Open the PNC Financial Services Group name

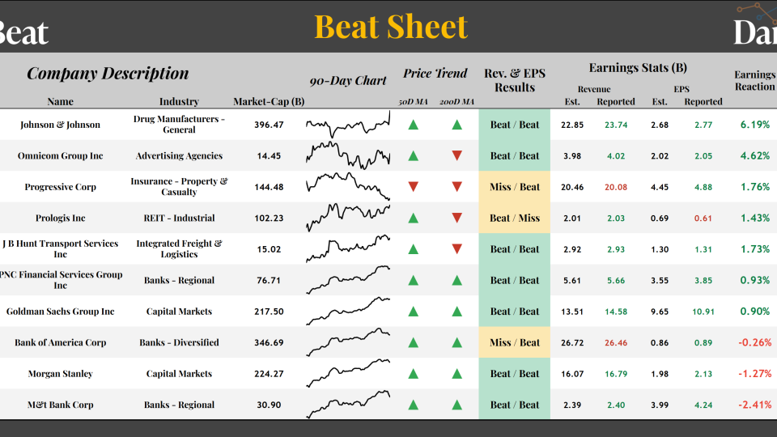61,280
